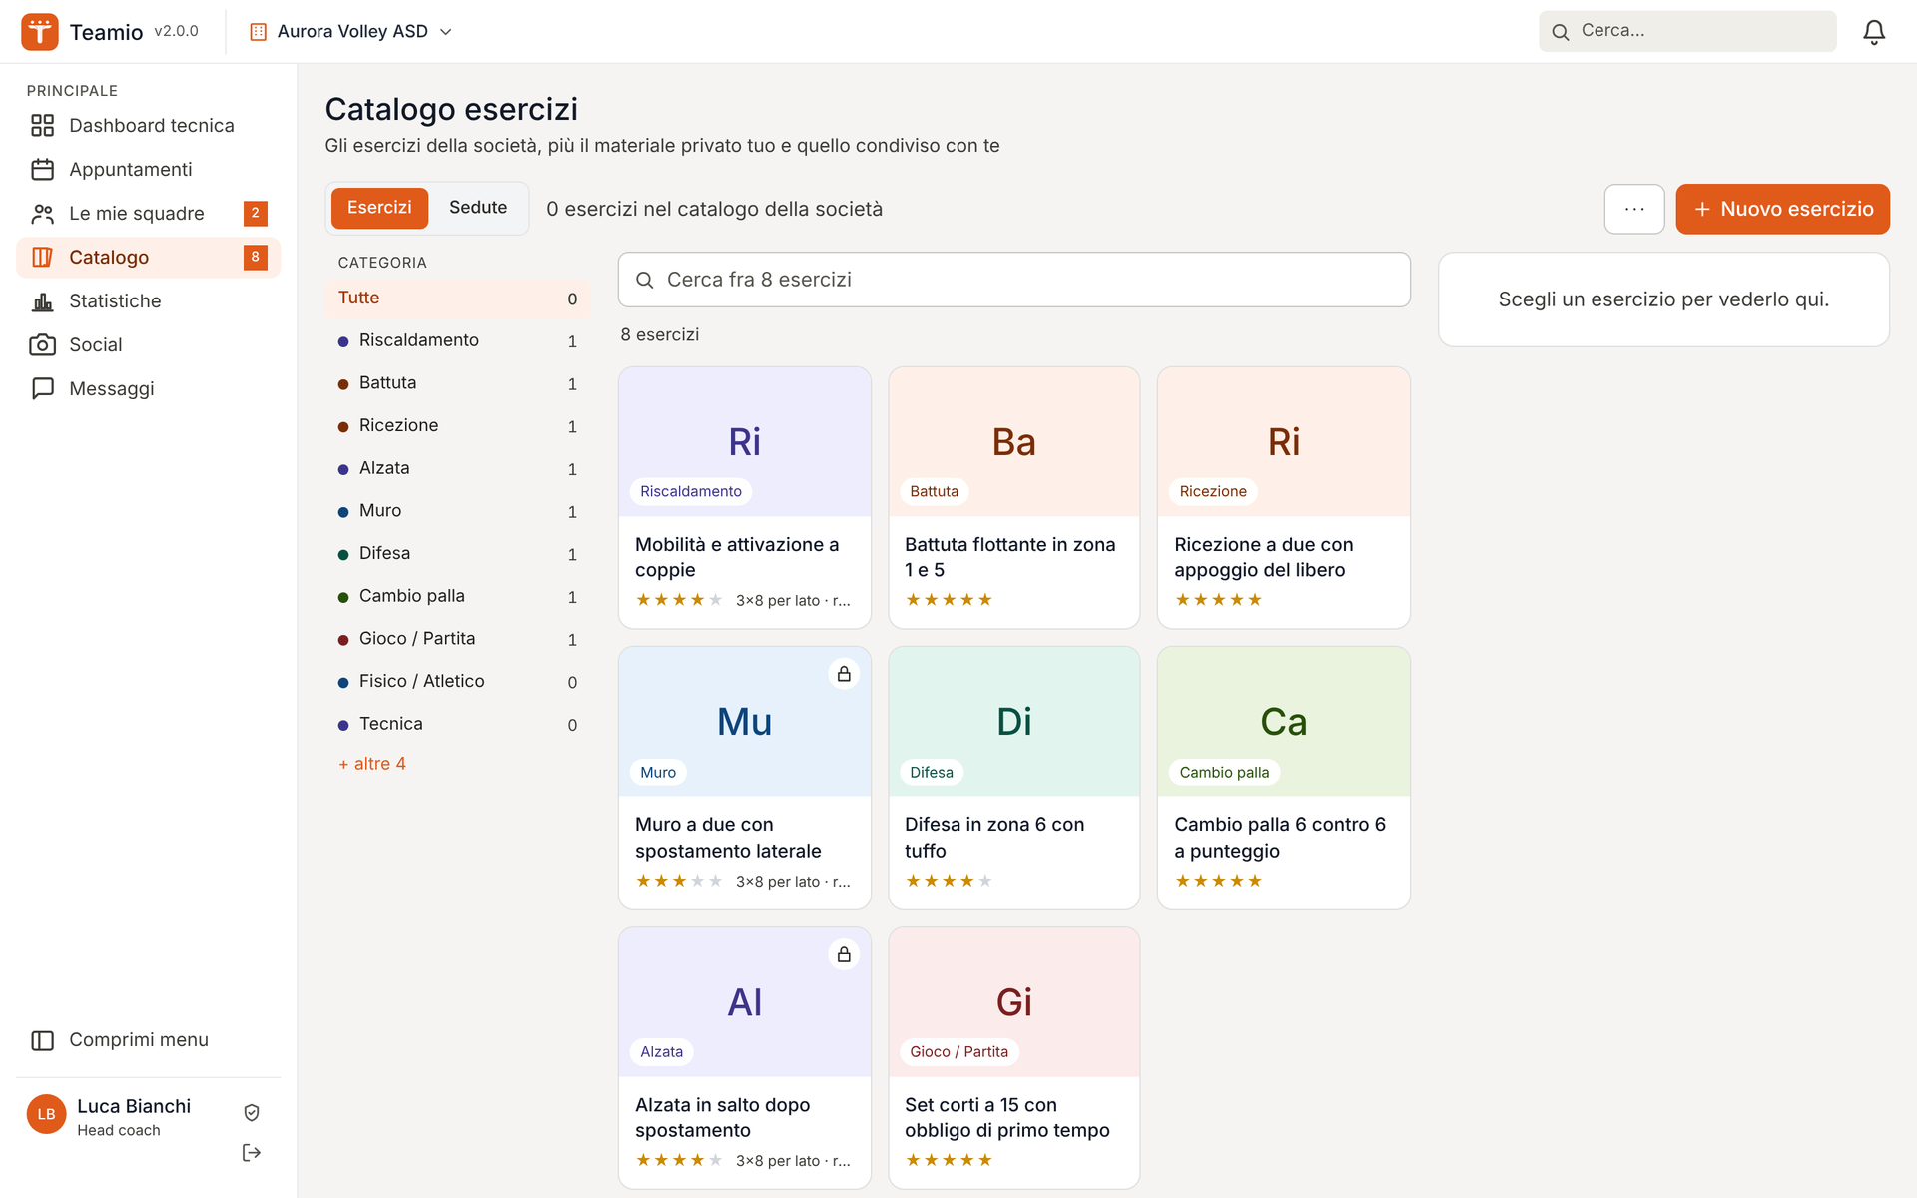Open Mobilità e attivazione a coppie card
This screenshot has width=1917, height=1198.
745,498
